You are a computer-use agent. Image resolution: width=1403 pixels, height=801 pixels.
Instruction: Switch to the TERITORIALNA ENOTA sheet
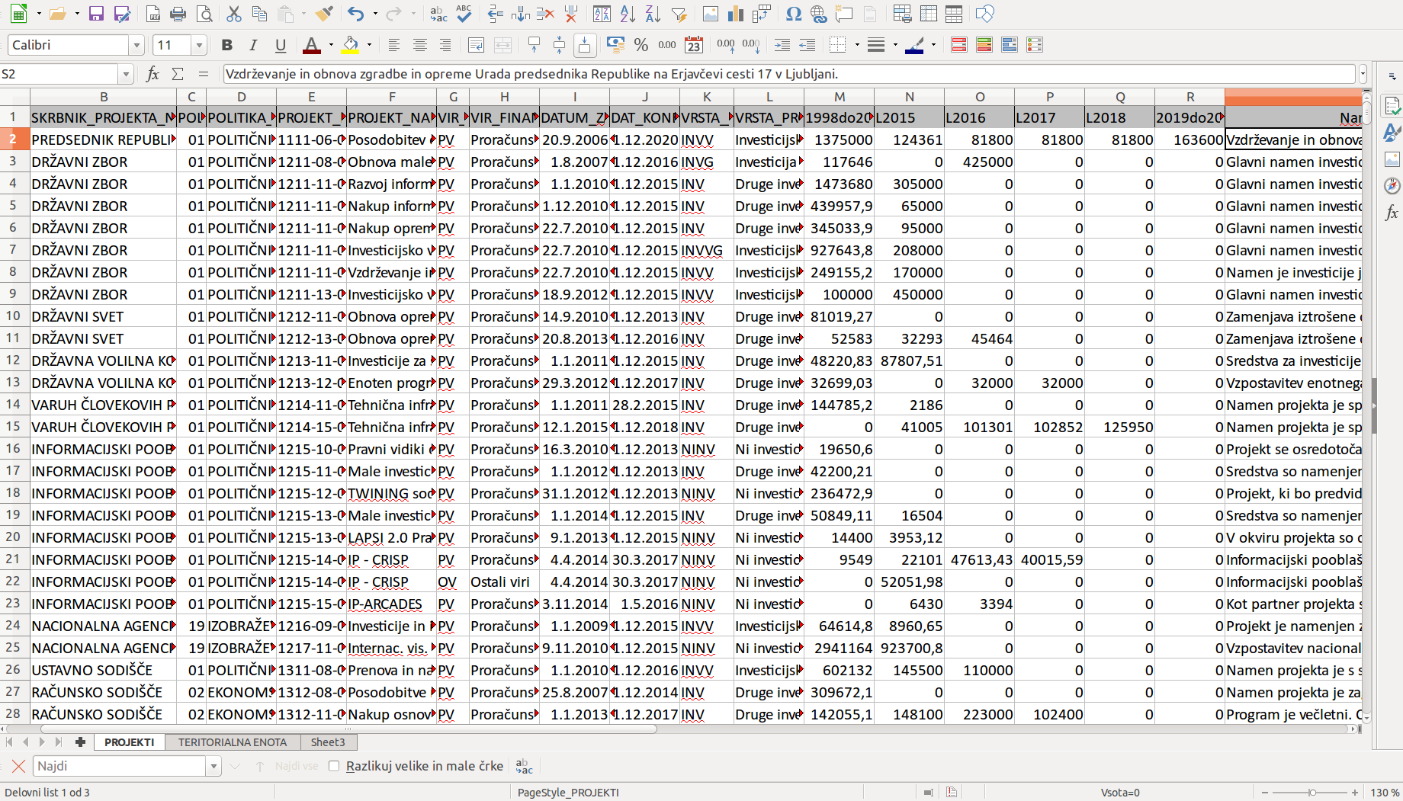[x=233, y=742]
